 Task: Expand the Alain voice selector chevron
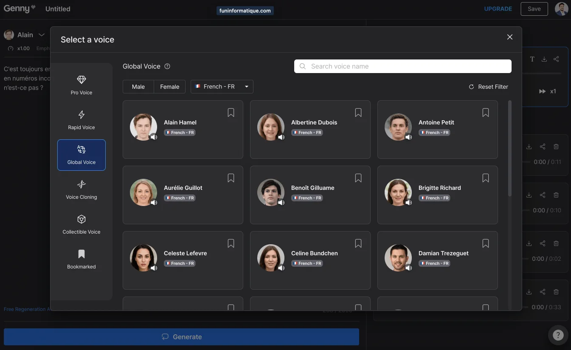pyautogui.click(x=42, y=35)
